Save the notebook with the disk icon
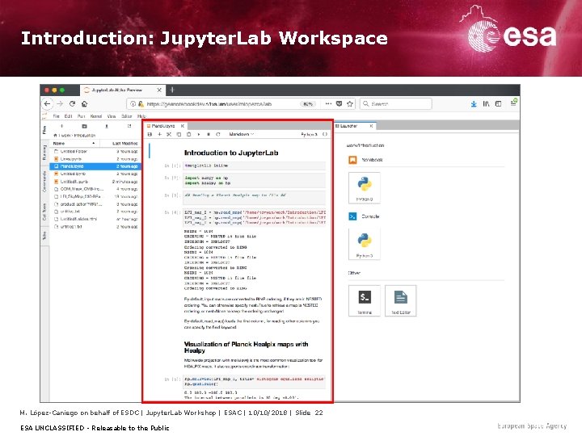The height and width of the screenshot is (436, 582). coord(150,134)
